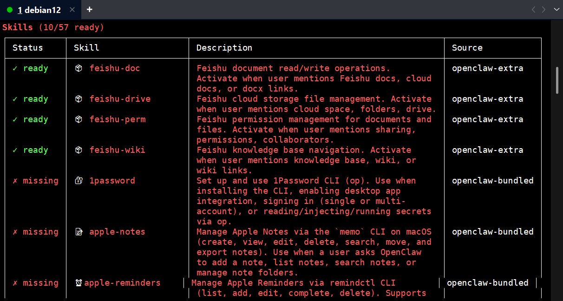Viewport: 563px width, 301px height.
Task: Click the red X beside 1password
Action: [x=15, y=181]
